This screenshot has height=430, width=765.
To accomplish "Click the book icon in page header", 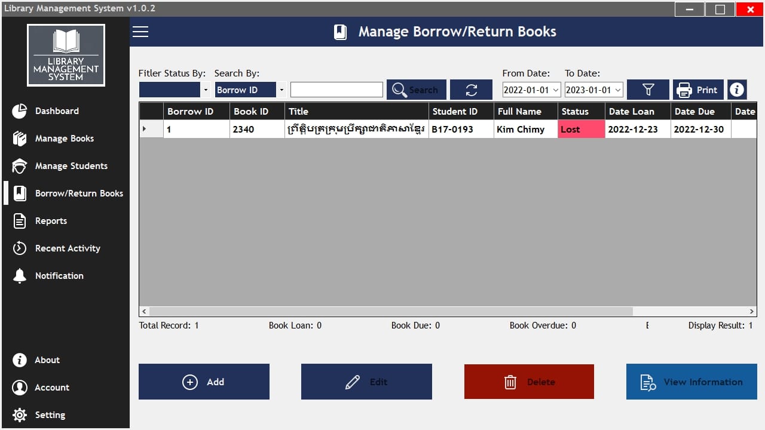I will tap(340, 32).
